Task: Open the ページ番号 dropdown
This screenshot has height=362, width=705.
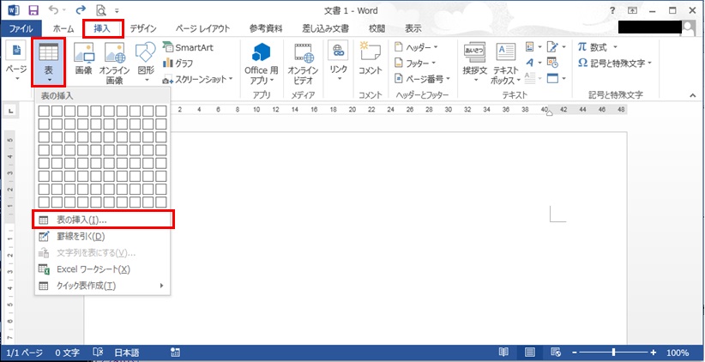Action: [x=423, y=79]
